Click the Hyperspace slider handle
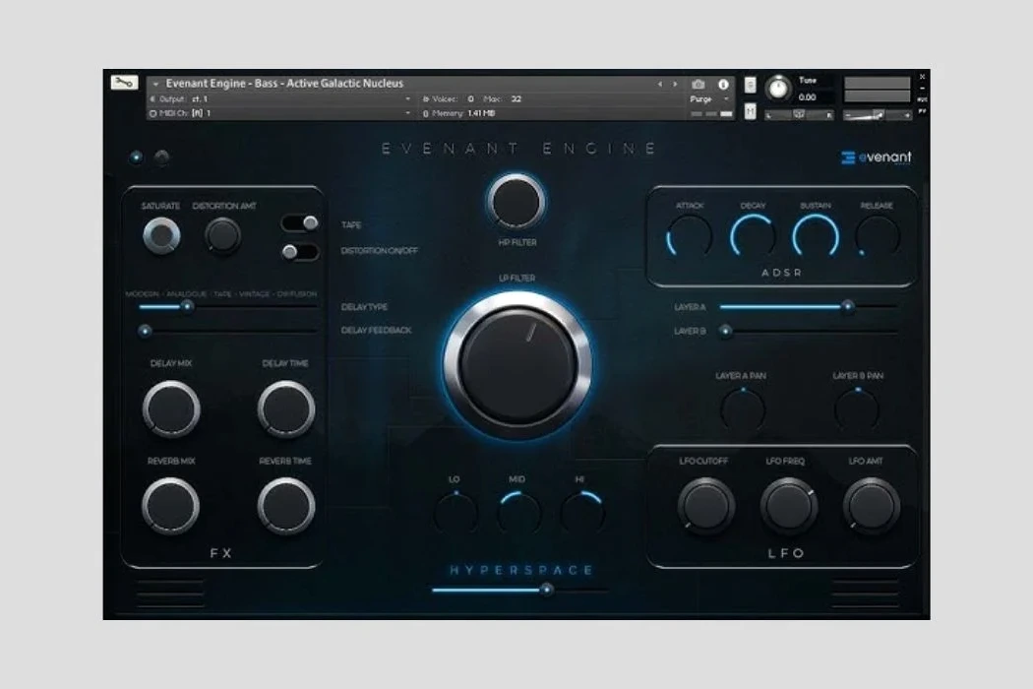 [x=547, y=590]
